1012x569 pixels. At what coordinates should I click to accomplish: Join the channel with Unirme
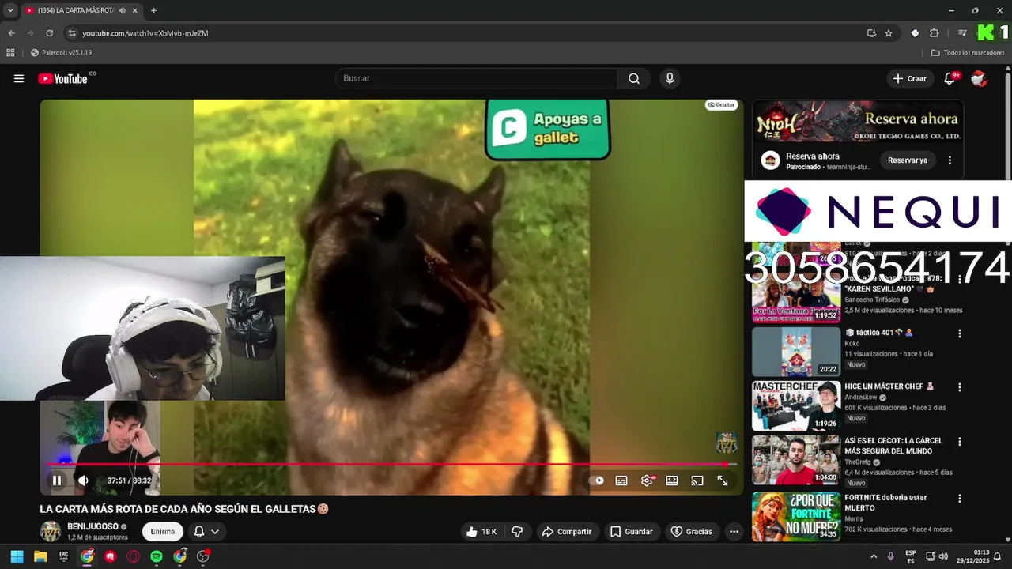click(x=163, y=532)
